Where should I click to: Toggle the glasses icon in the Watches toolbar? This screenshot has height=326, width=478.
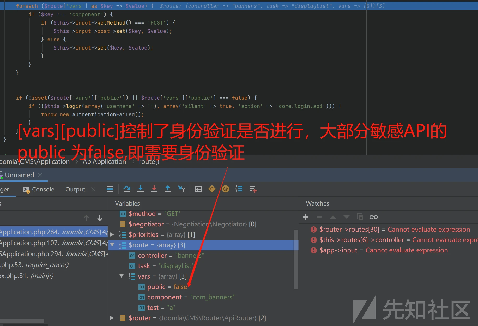(x=373, y=217)
